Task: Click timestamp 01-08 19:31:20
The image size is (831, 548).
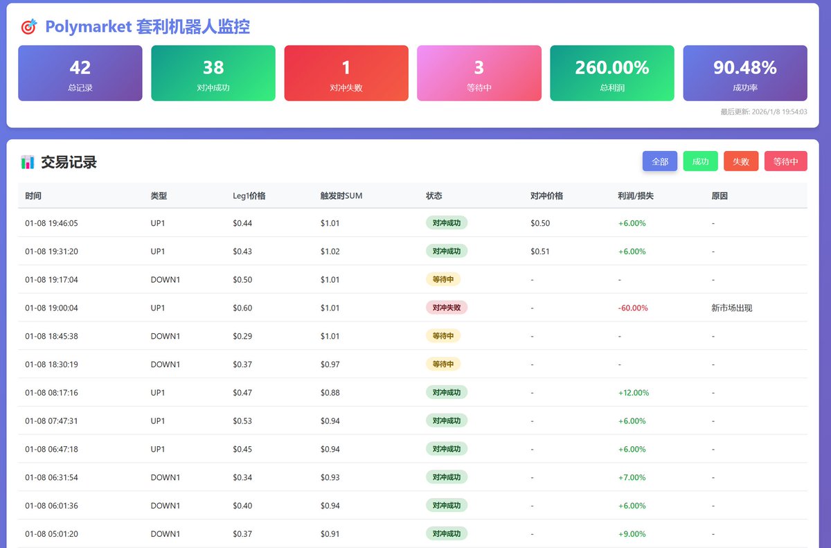Action: click(x=52, y=251)
